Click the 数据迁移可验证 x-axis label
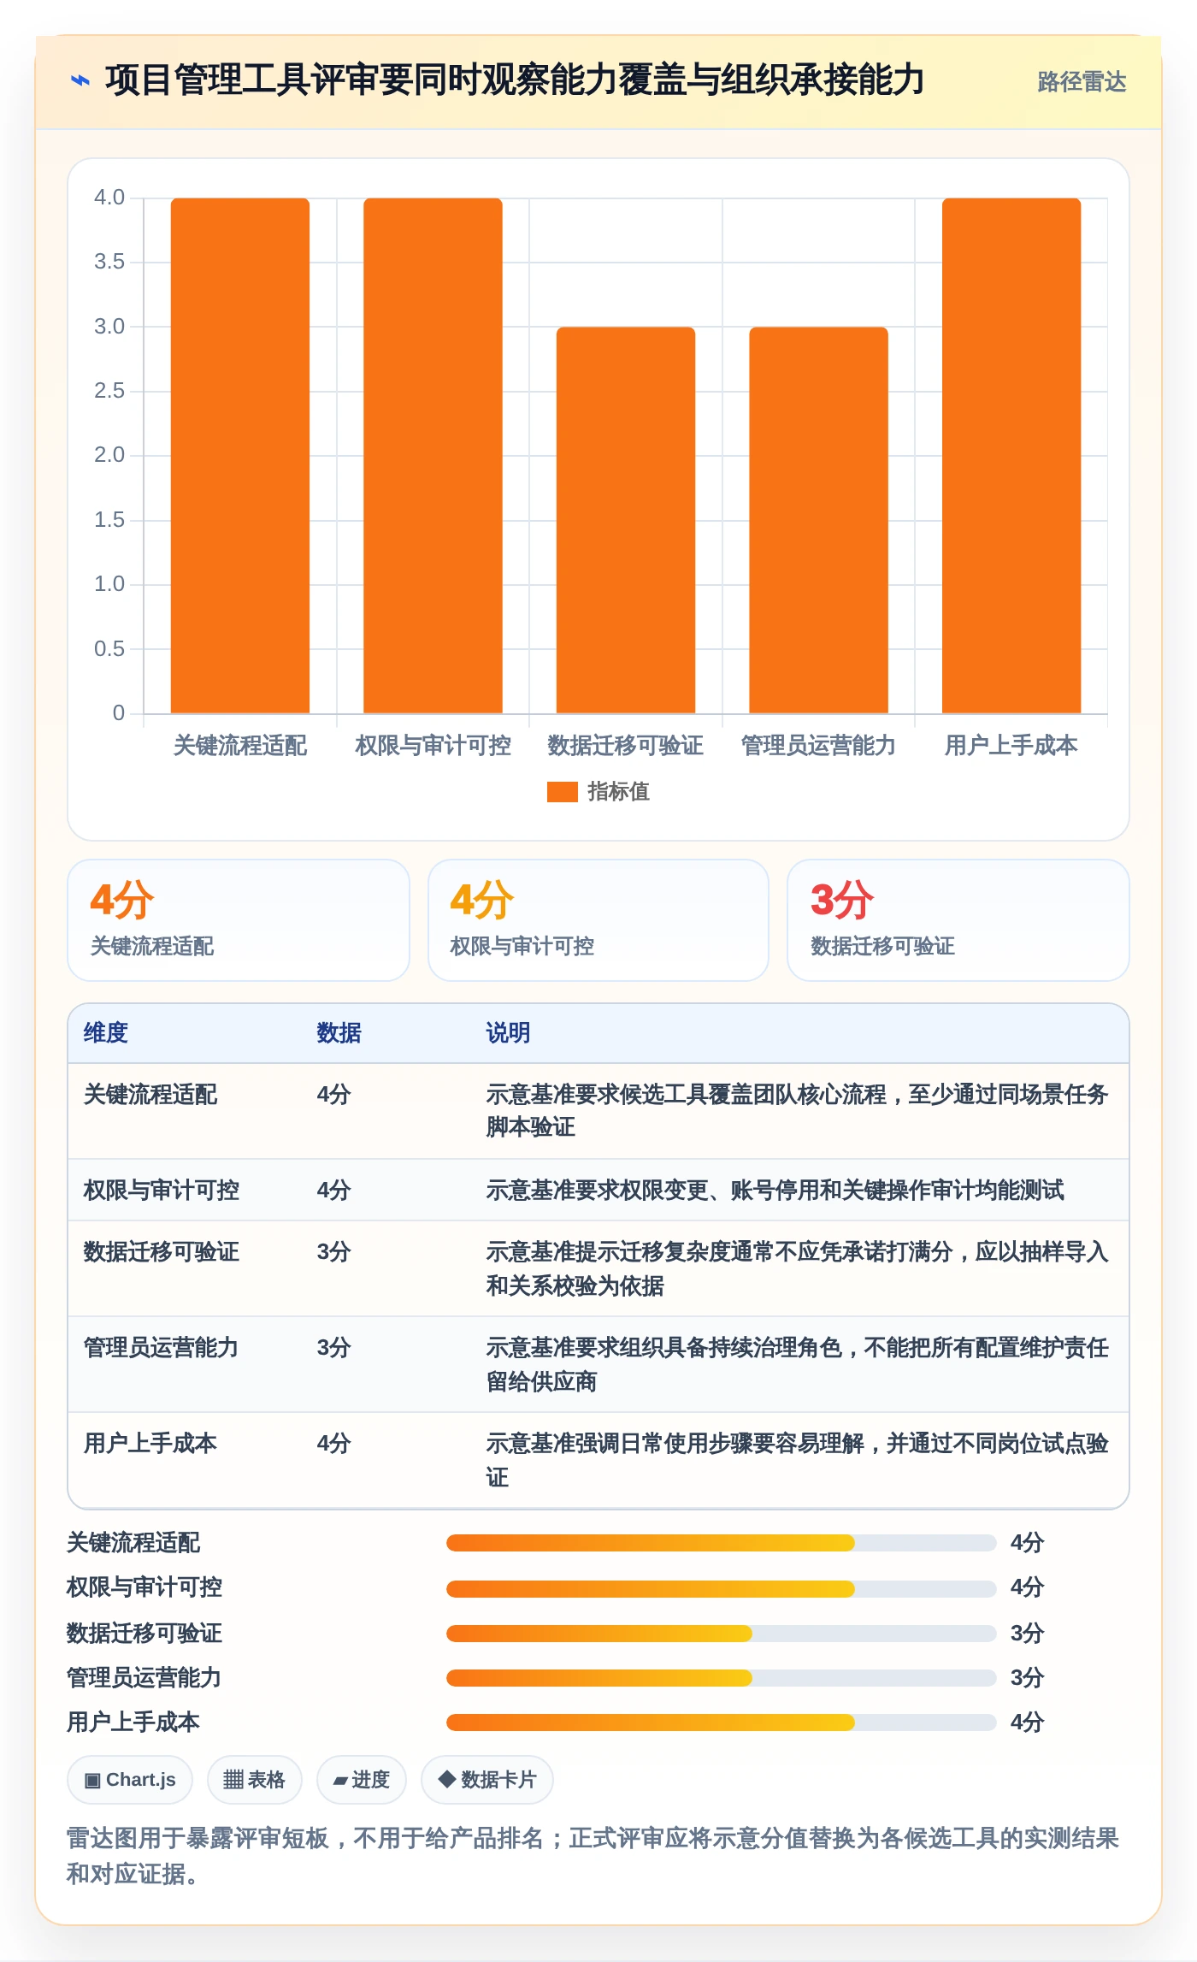 tap(626, 746)
